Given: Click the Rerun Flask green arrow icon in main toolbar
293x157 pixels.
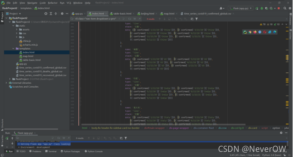Looking at the screenshot, I should coord(257,8).
